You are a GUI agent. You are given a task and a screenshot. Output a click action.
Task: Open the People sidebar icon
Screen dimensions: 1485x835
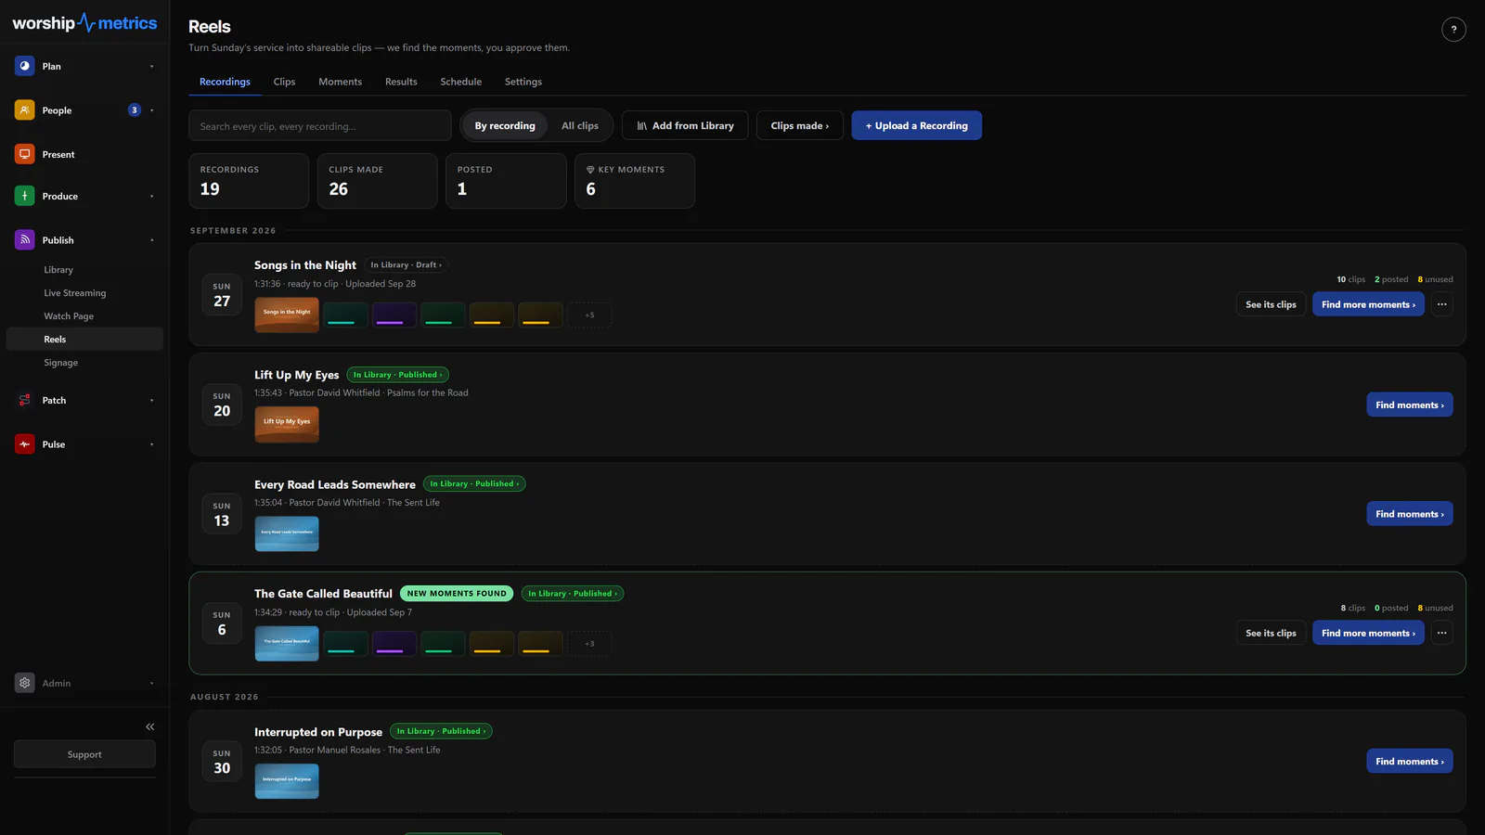pos(25,110)
